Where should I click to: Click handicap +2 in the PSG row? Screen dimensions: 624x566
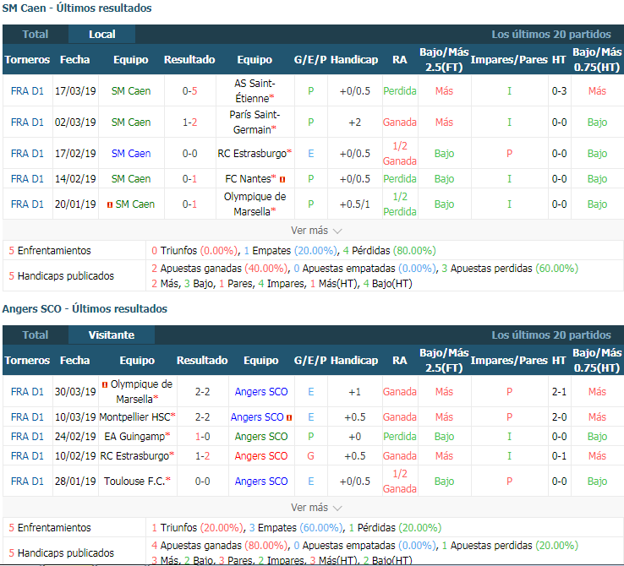[354, 122]
